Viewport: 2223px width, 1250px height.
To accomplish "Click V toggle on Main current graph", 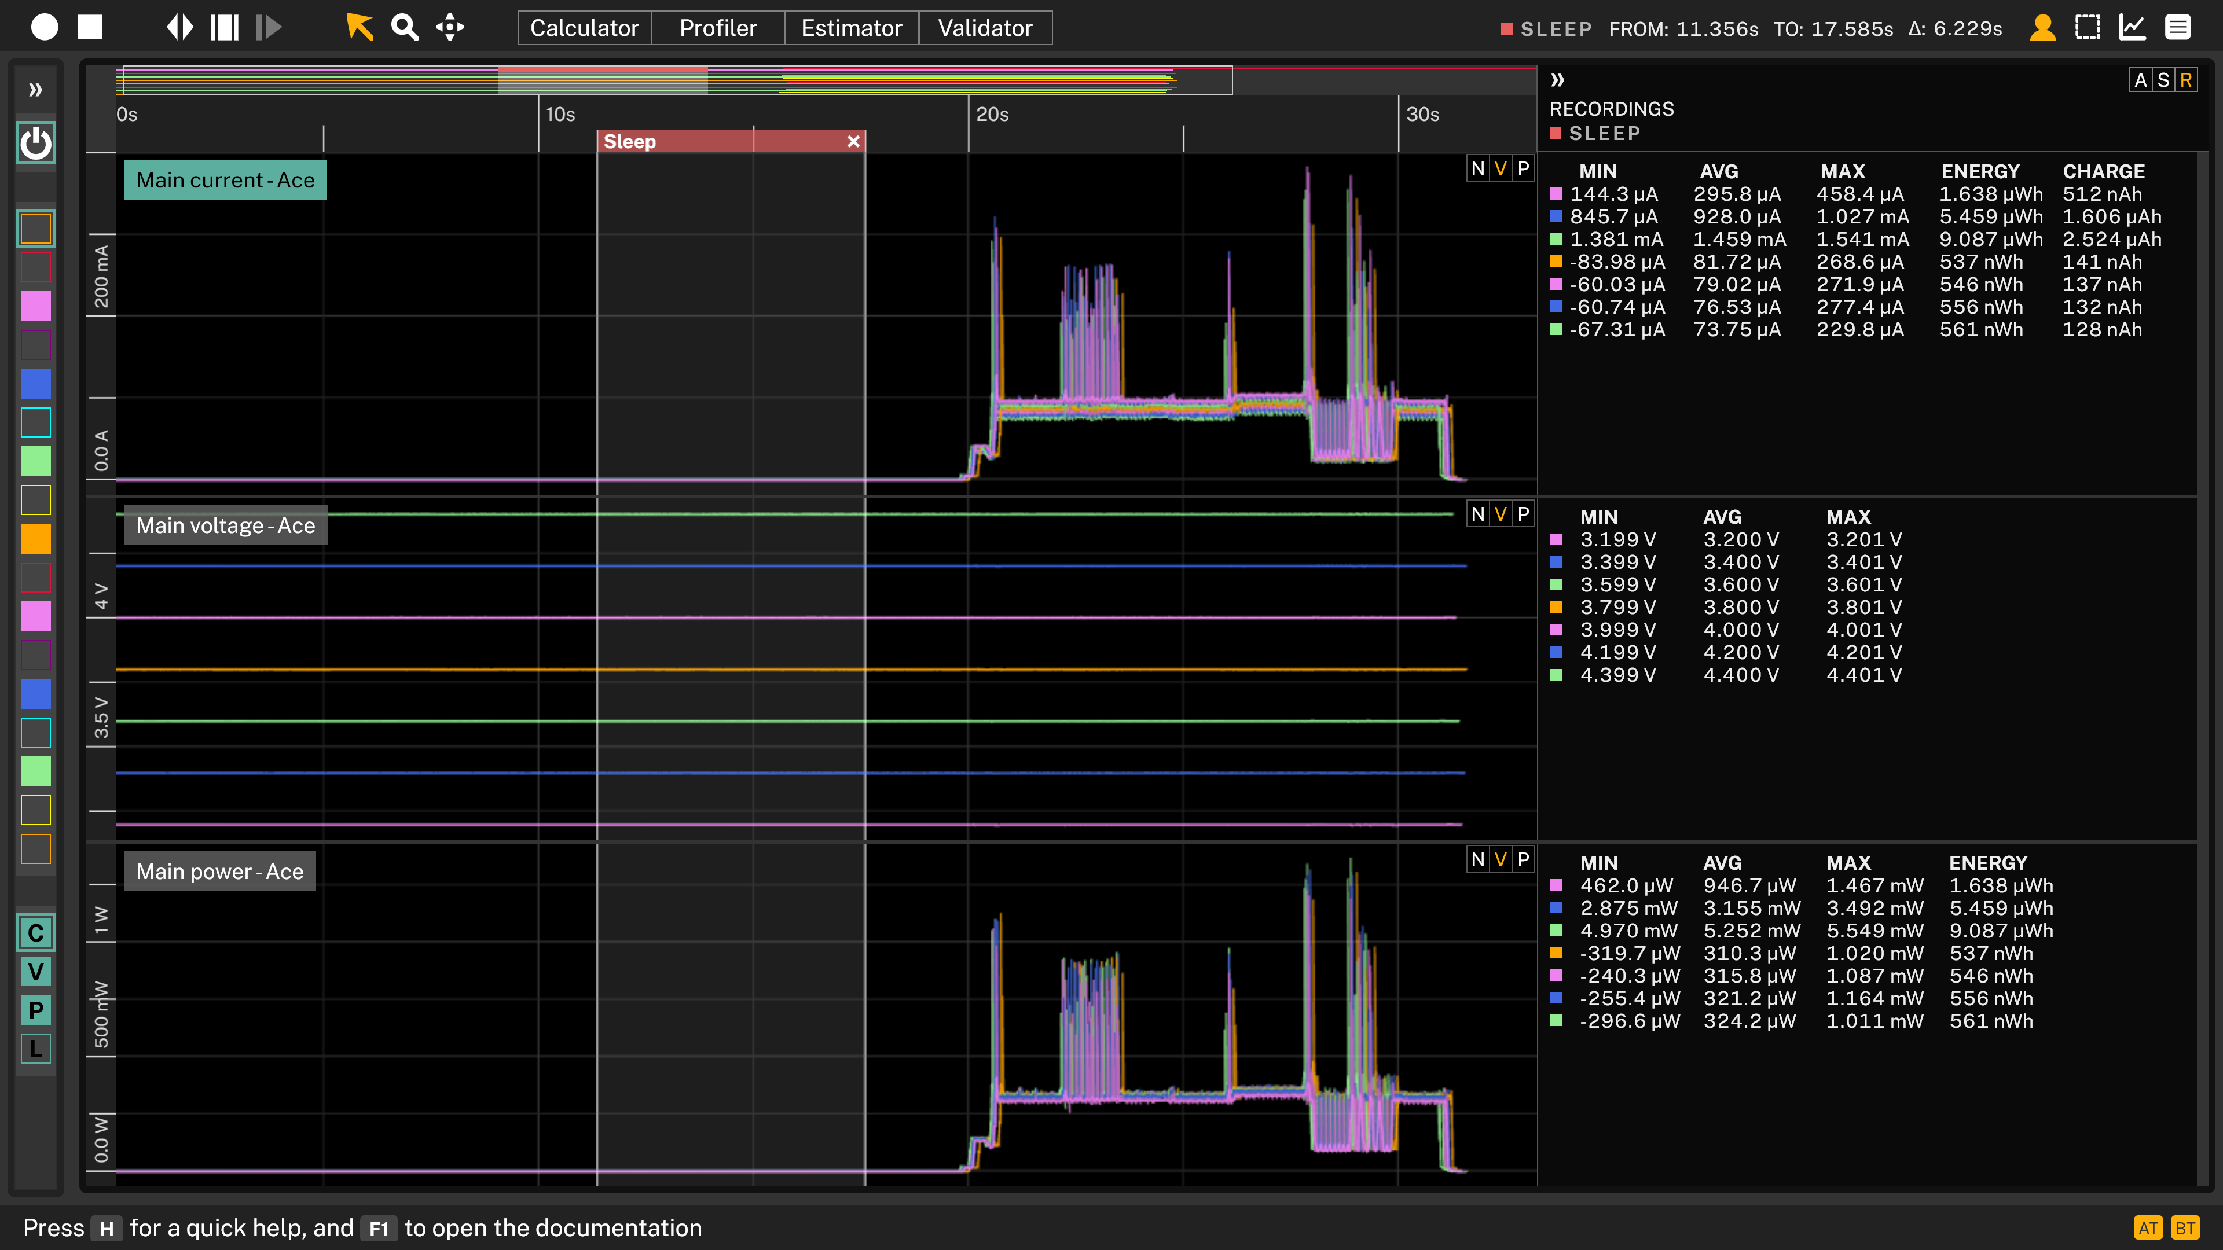I will 1501,168.
